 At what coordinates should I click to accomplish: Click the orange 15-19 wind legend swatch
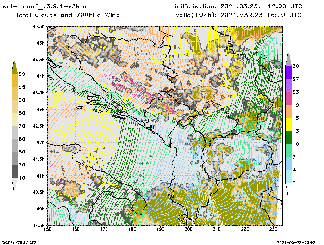tap(288, 111)
